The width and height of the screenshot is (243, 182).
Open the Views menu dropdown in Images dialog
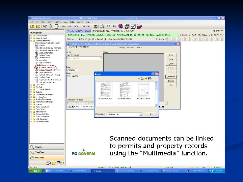pyautogui.click(x=150, y=79)
